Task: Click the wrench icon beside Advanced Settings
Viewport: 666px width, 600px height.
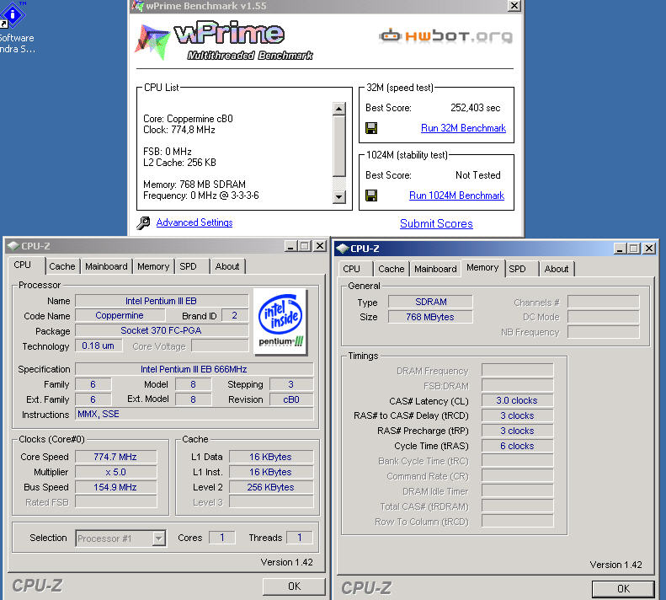Action: [144, 222]
